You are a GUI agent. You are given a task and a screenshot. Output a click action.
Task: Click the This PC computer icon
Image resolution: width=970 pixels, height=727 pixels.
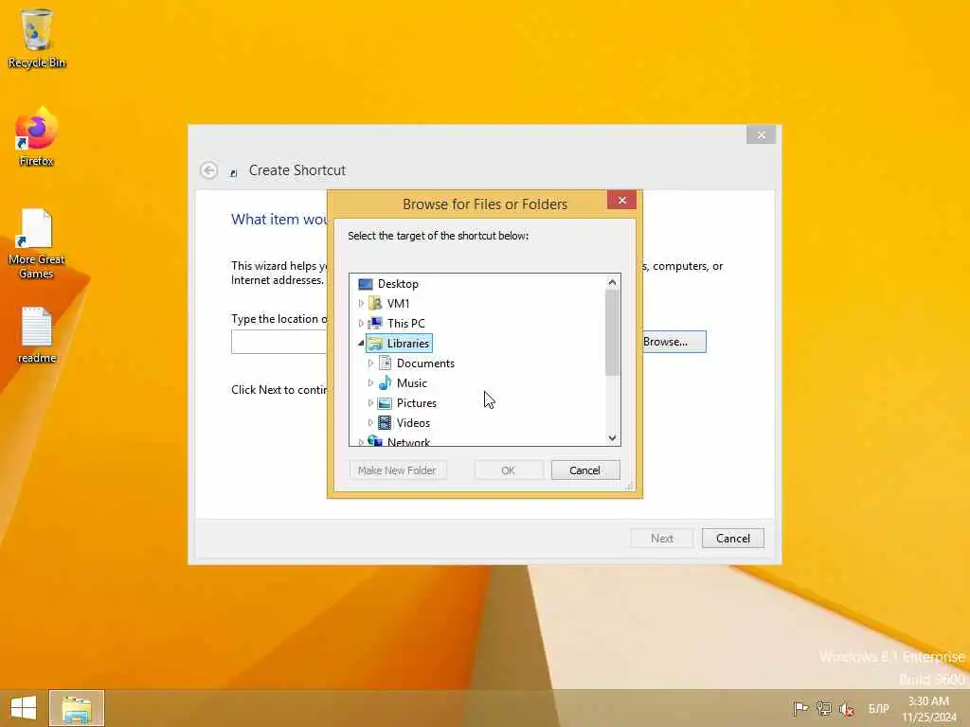click(x=375, y=324)
